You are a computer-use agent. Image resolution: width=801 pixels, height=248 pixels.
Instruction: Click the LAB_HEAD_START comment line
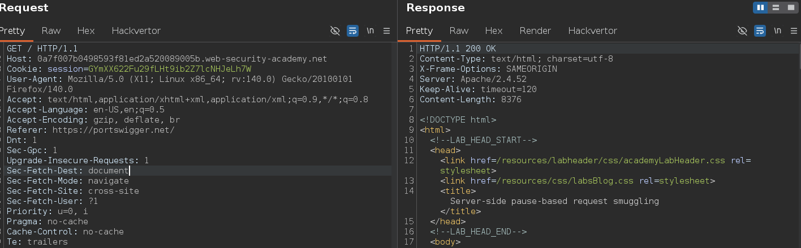coord(483,140)
